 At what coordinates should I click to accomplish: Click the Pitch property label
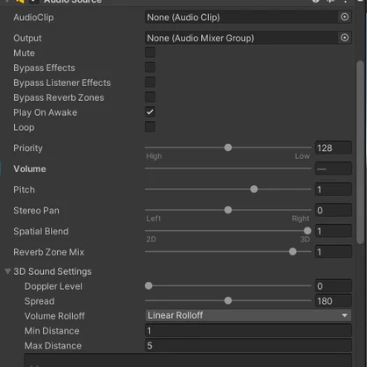click(24, 190)
